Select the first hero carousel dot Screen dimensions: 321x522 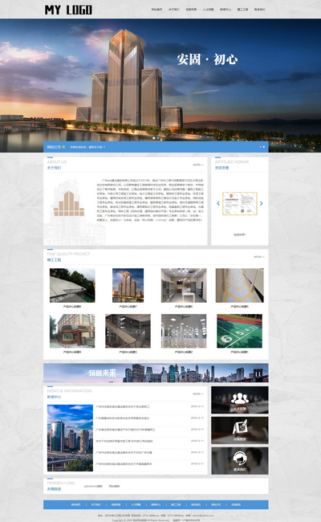pos(154,138)
